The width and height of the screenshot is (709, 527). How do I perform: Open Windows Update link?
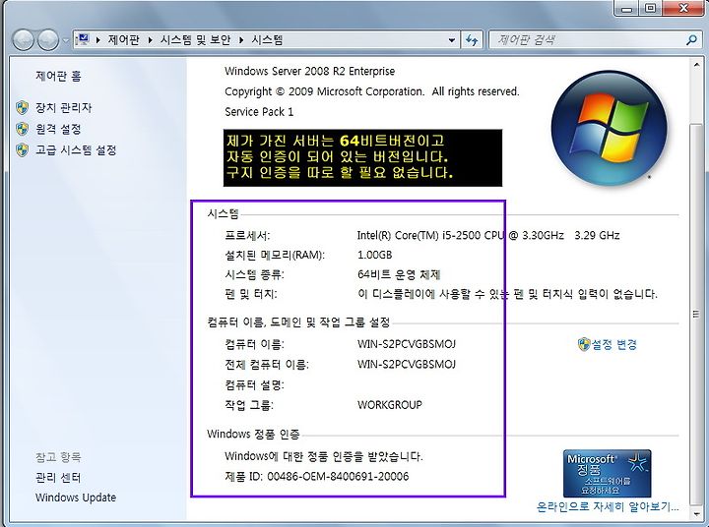[76, 498]
